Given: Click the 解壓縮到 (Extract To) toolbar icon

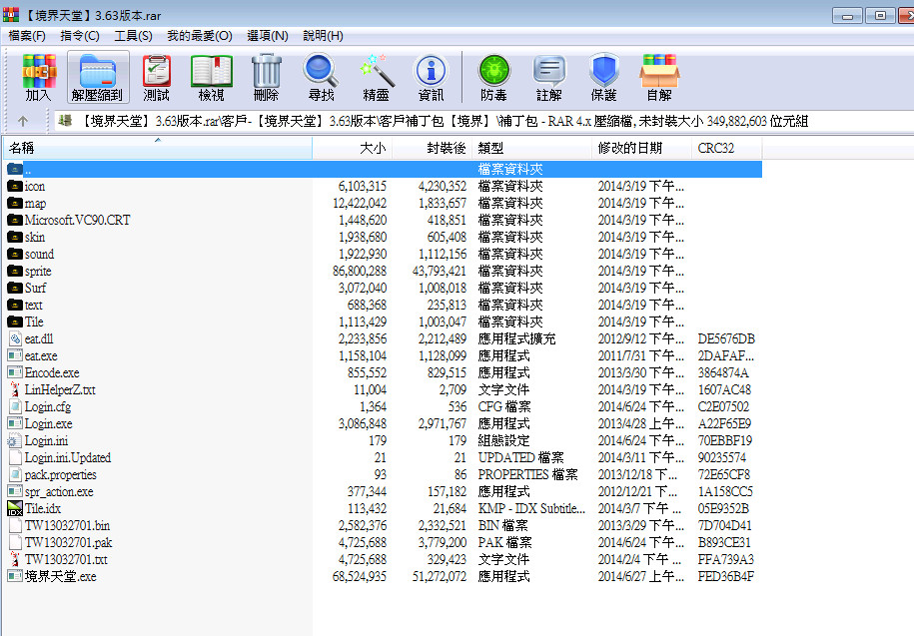Looking at the screenshot, I should point(98,78).
